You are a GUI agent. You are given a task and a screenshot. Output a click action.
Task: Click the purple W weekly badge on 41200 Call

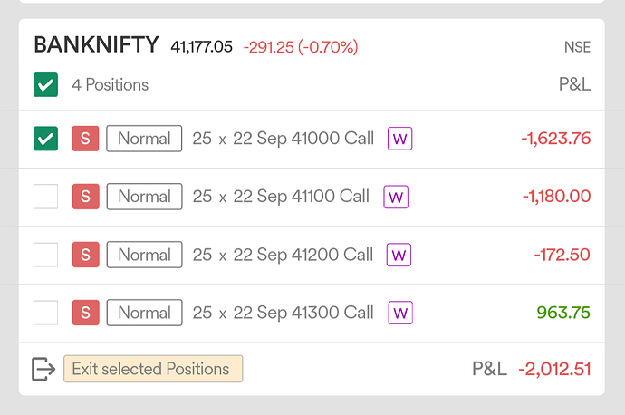tap(399, 255)
